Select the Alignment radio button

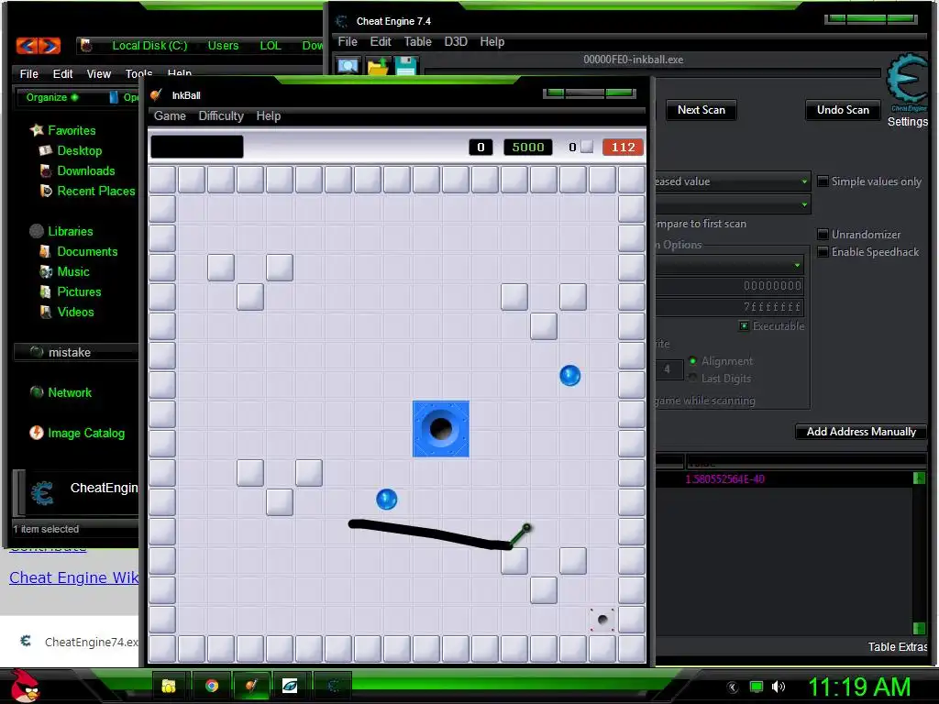(x=693, y=361)
